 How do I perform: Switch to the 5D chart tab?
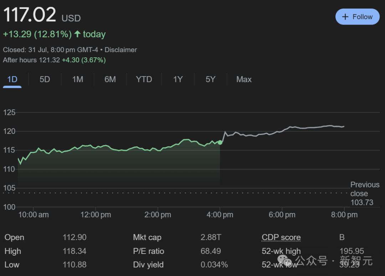click(45, 79)
